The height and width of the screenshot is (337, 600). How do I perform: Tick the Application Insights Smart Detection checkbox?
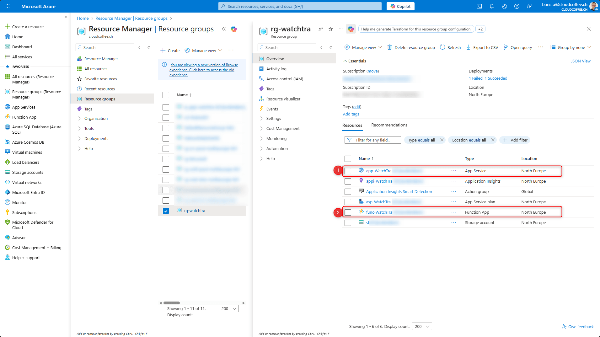348,192
